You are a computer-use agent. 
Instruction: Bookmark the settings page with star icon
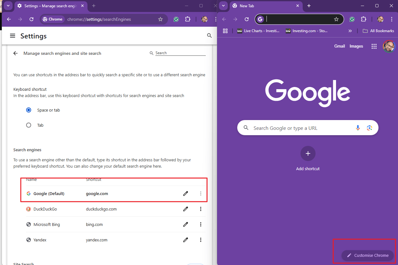[160, 19]
